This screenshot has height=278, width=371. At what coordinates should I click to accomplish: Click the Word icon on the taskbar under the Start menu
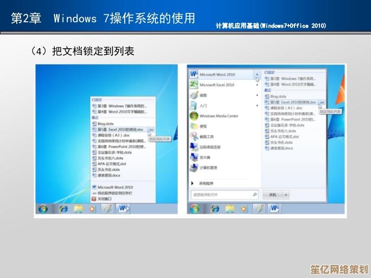[275, 208]
